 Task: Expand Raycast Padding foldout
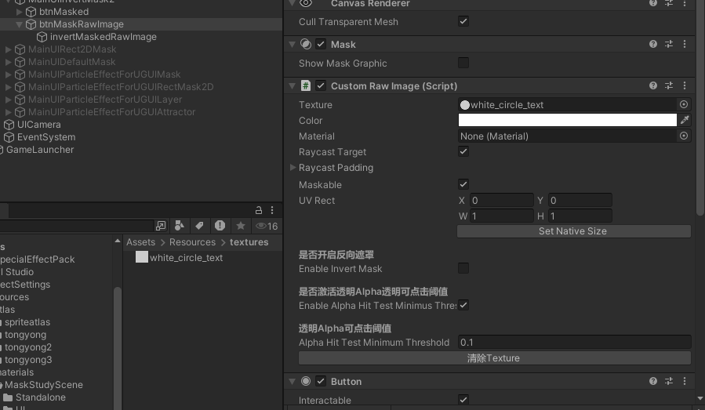pos(293,167)
